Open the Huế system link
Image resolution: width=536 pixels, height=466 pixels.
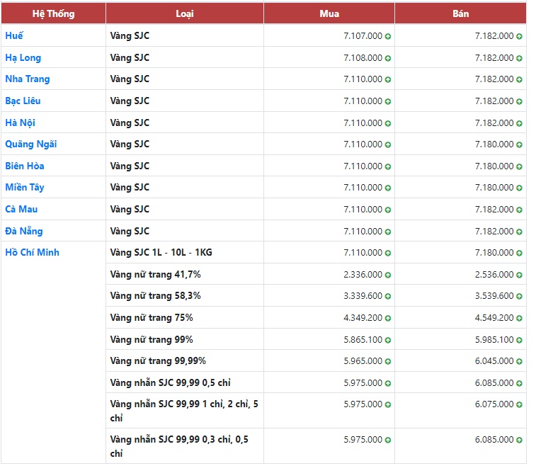(14, 35)
